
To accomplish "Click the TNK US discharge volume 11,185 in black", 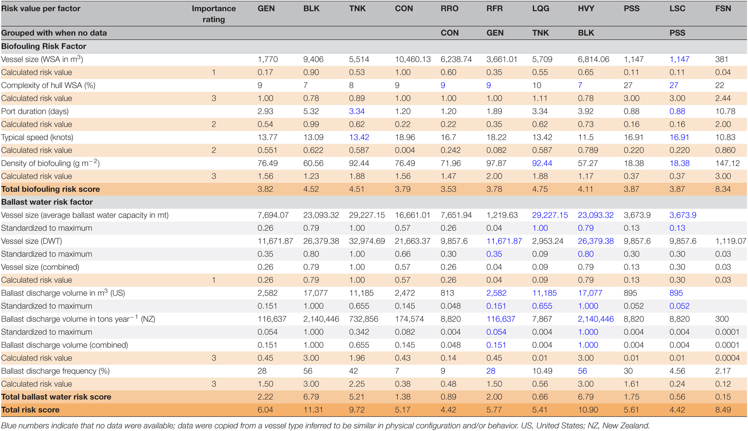I will click(x=361, y=293).
